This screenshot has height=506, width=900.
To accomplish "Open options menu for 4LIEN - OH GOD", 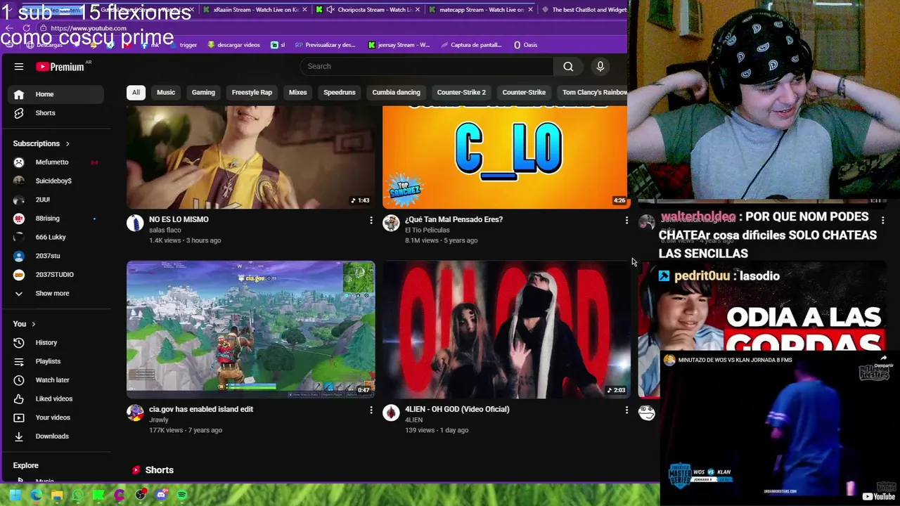I will pyautogui.click(x=626, y=410).
